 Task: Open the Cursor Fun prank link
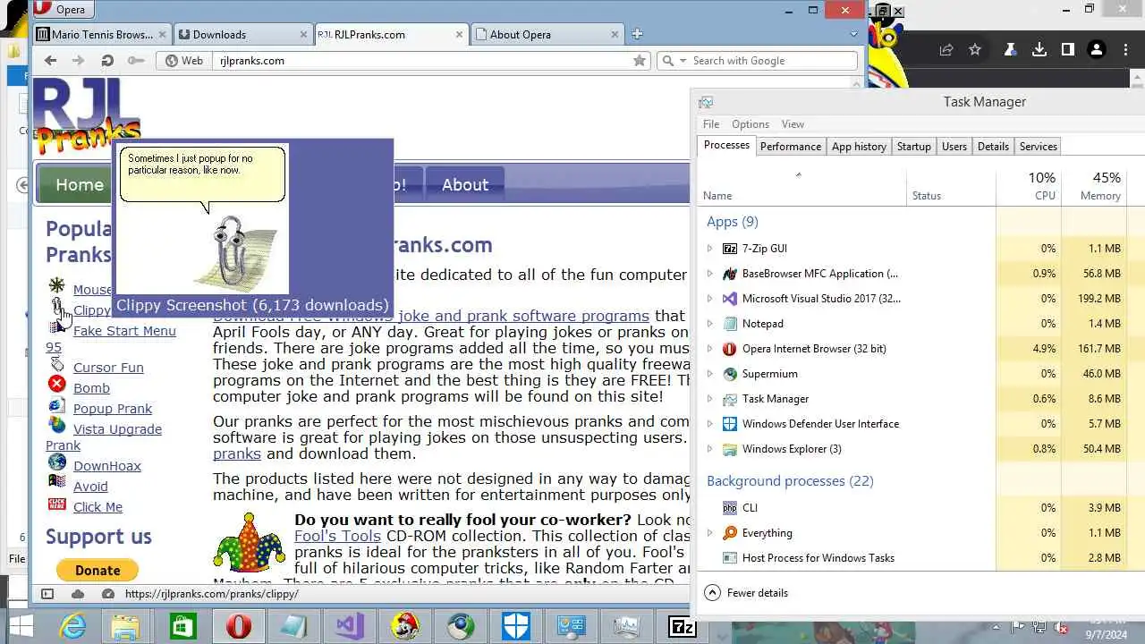108,368
